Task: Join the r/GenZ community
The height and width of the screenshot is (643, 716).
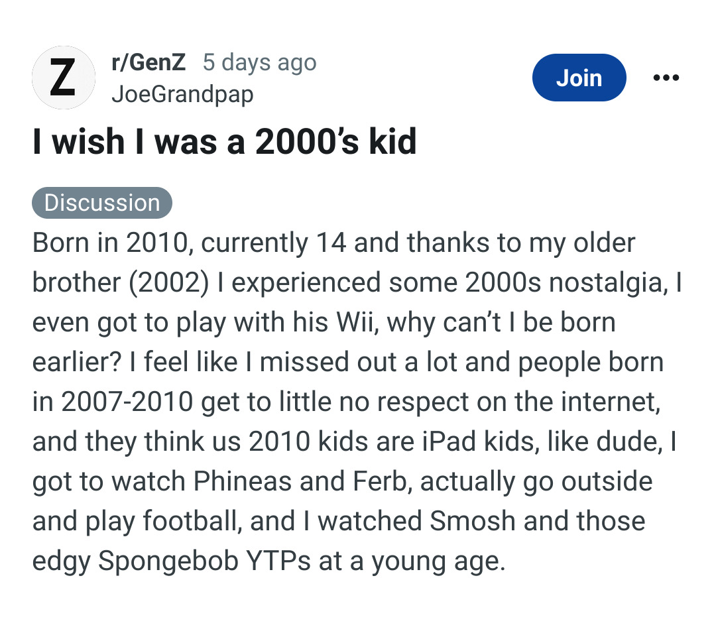Action: (579, 78)
